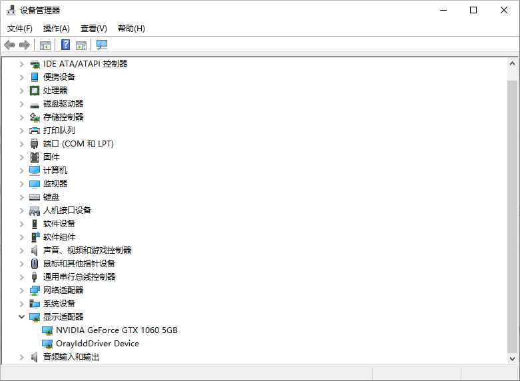The height and width of the screenshot is (381, 520).
Task: Open the Help question mark toolbar icon
Action: [x=66, y=45]
